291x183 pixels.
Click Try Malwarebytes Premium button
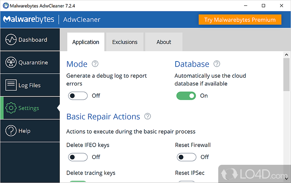[x=240, y=20]
